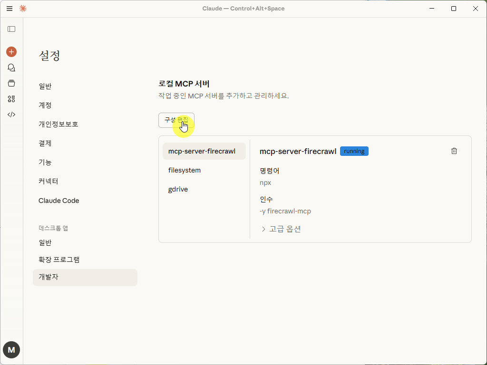Screen dimensions: 487x365
Task: Click the npx command value
Action: [x=265, y=183]
